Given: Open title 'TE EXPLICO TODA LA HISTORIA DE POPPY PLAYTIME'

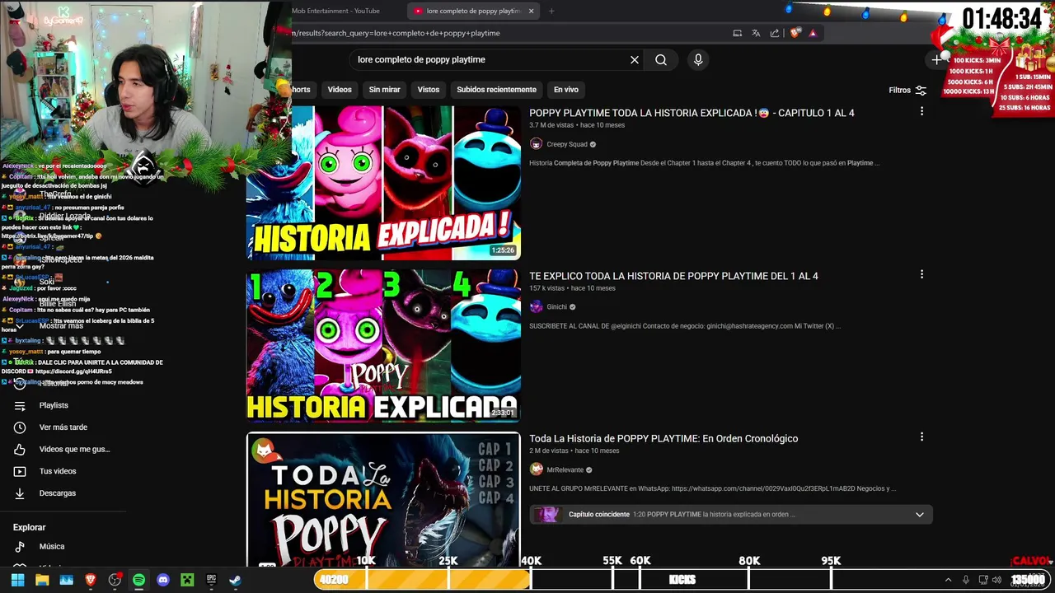Looking at the screenshot, I should pos(673,276).
